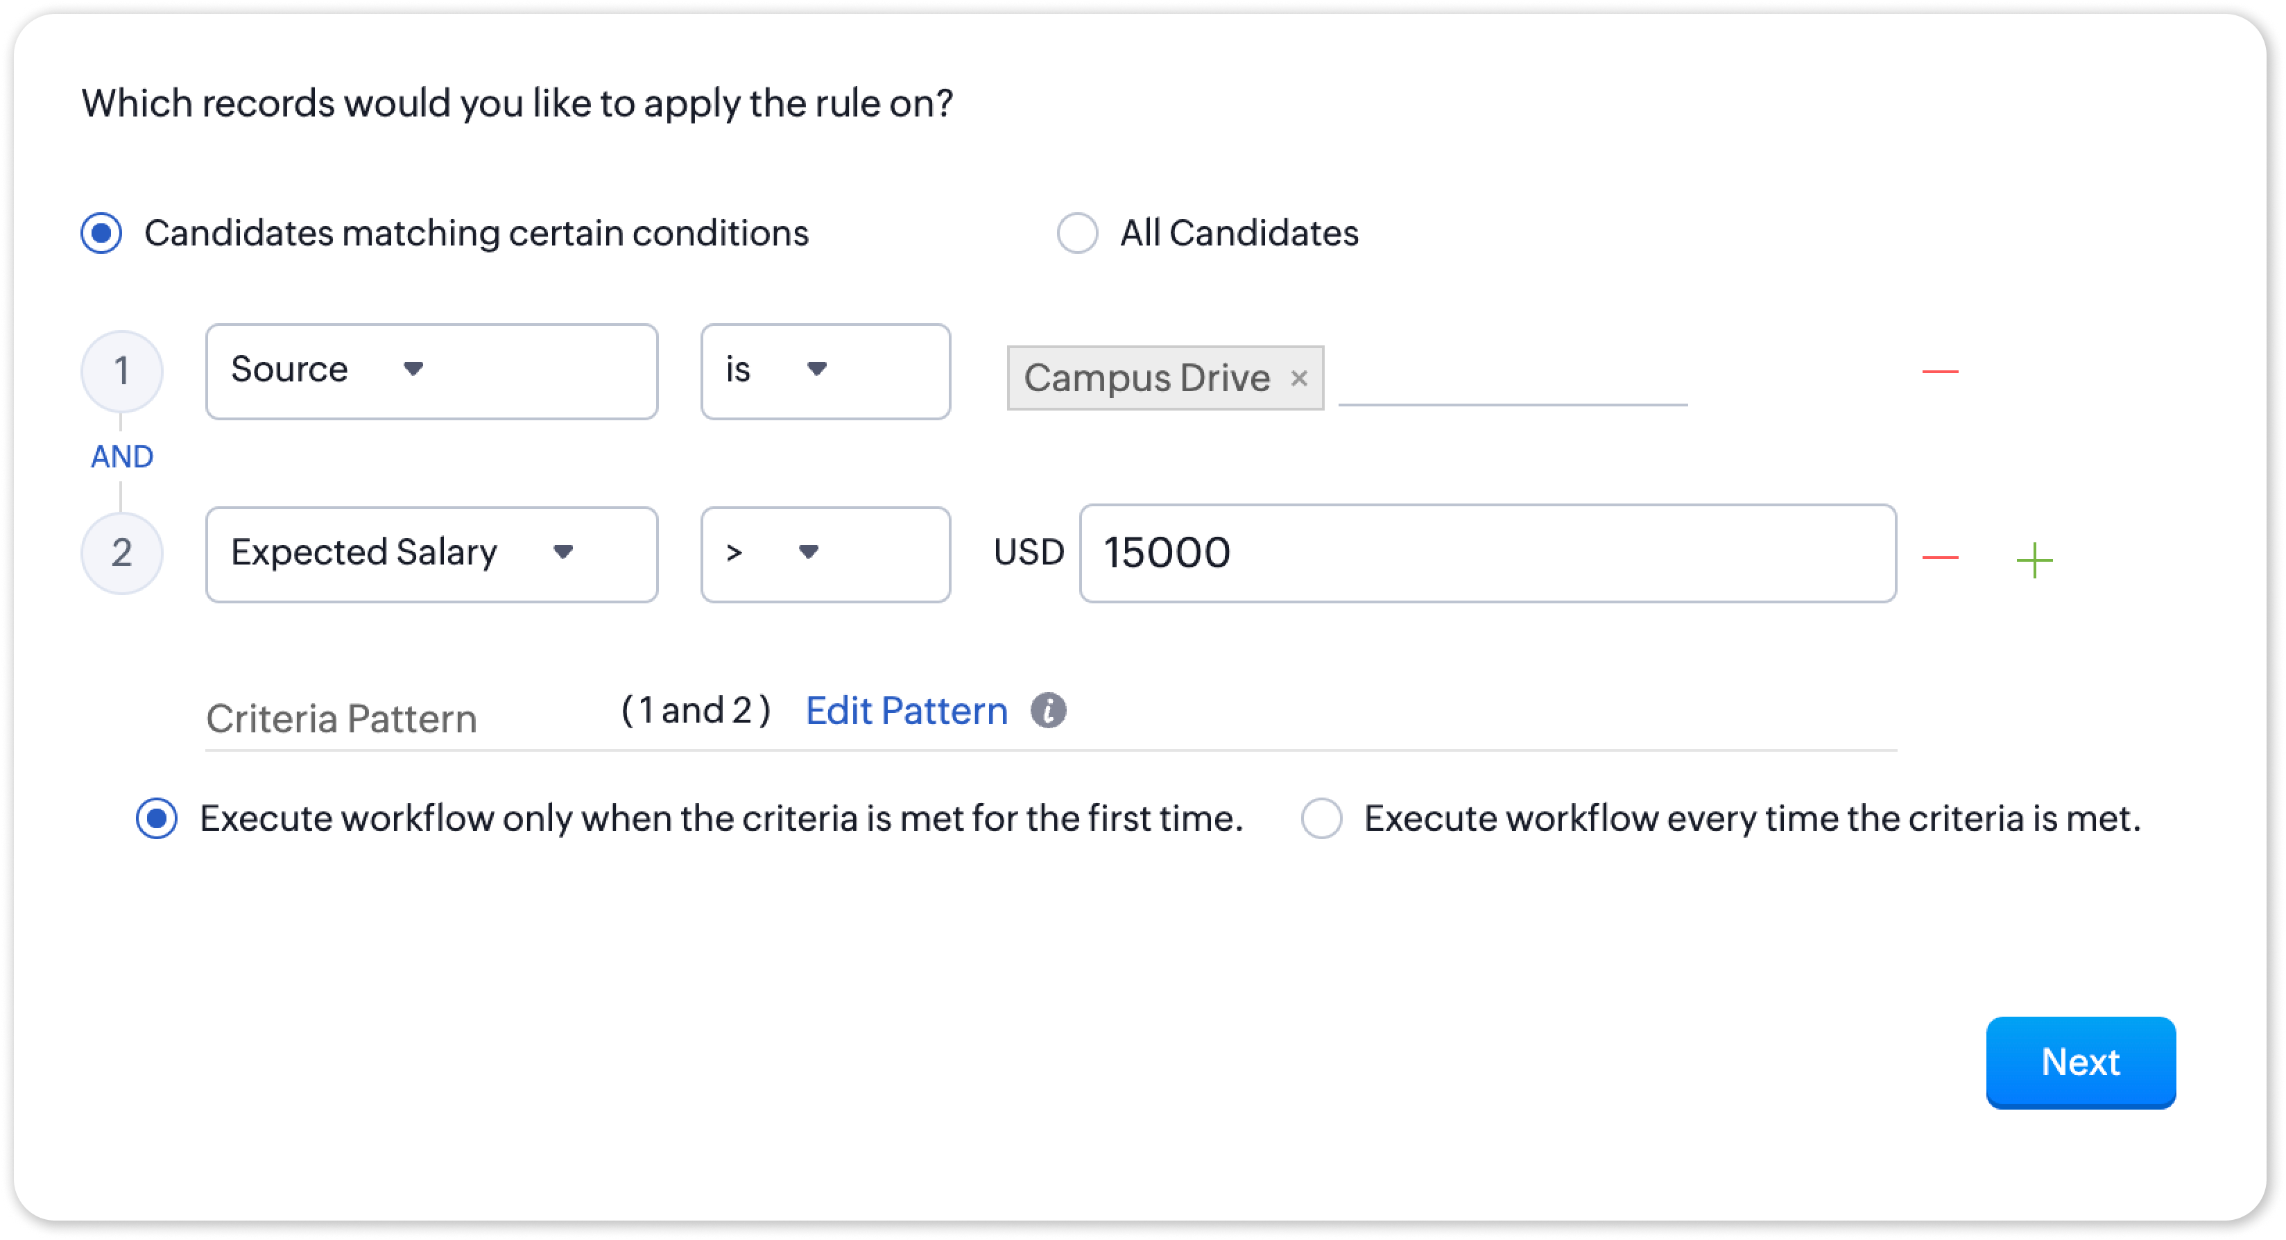Remove the Campus Drive tag
The height and width of the screenshot is (1240, 2286).
tap(1298, 378)
